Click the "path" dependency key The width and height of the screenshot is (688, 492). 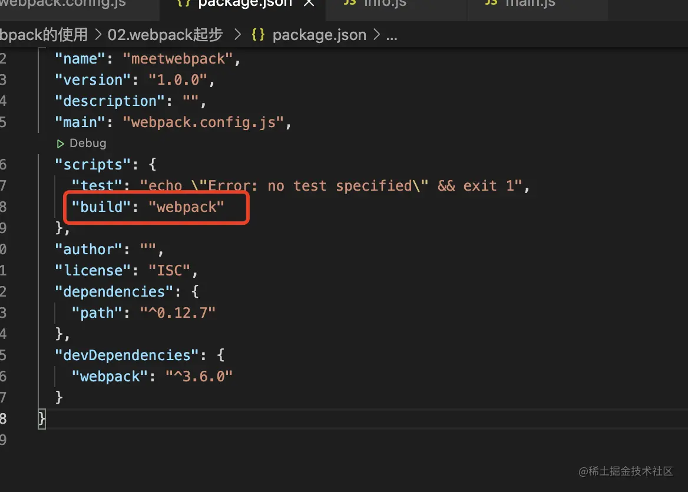[x=97, y=313]
